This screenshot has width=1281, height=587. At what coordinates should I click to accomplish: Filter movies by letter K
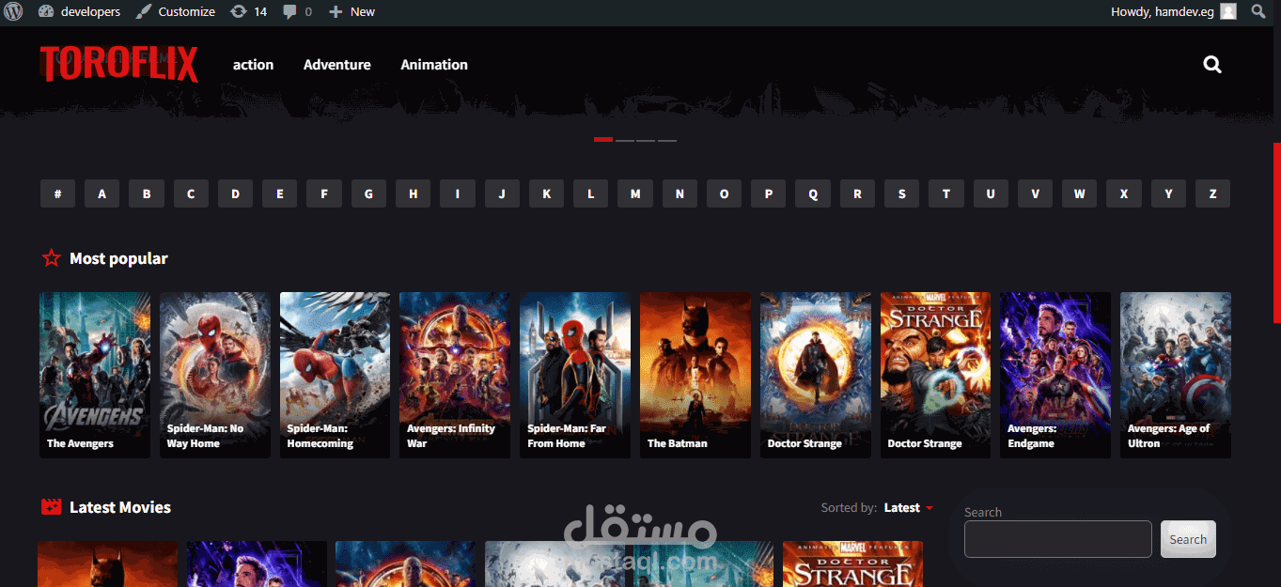point(546,193)
